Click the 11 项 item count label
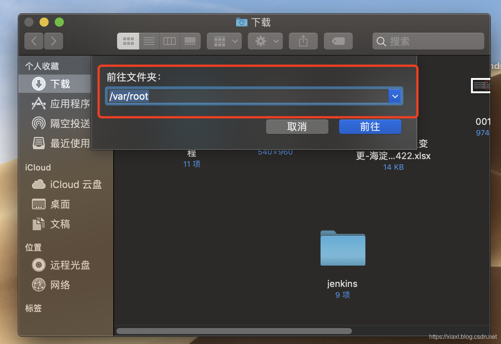The width and height of the screenshot is (501, 344). pos(192,164)
